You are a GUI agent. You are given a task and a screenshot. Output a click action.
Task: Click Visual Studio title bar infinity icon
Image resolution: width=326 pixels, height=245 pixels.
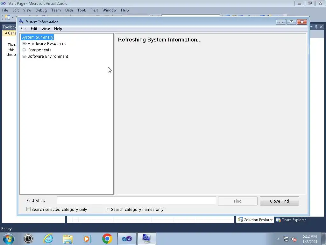(x=3, y=3)
